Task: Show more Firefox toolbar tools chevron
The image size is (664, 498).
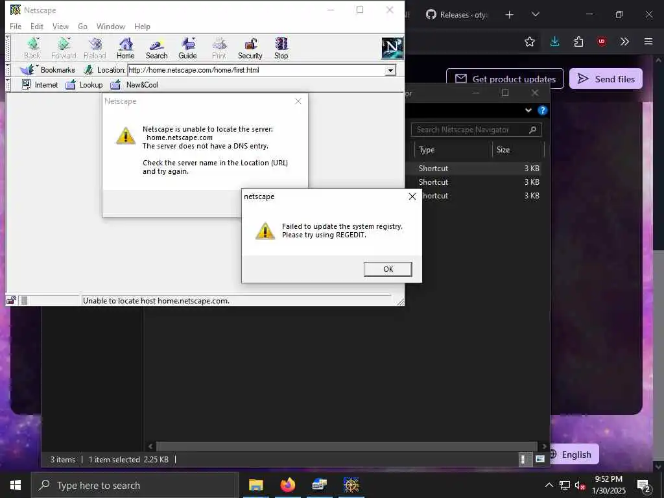Action: click(624, 41)
